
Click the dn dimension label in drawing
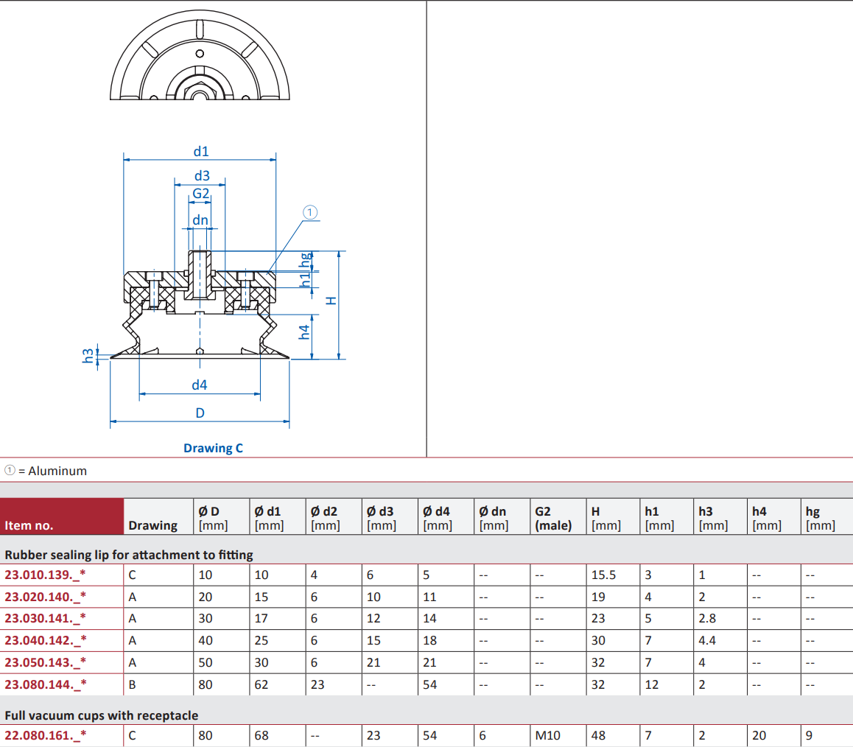[x=200, y=220]
